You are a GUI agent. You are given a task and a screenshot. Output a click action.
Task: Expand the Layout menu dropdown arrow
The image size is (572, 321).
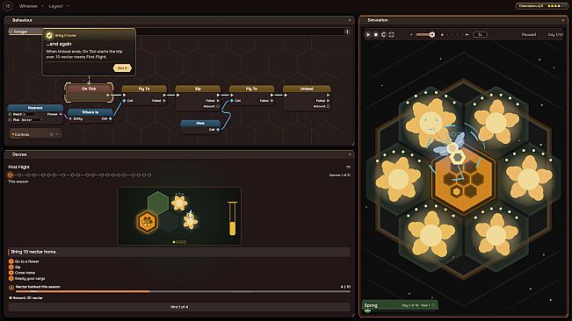point(69,6)
